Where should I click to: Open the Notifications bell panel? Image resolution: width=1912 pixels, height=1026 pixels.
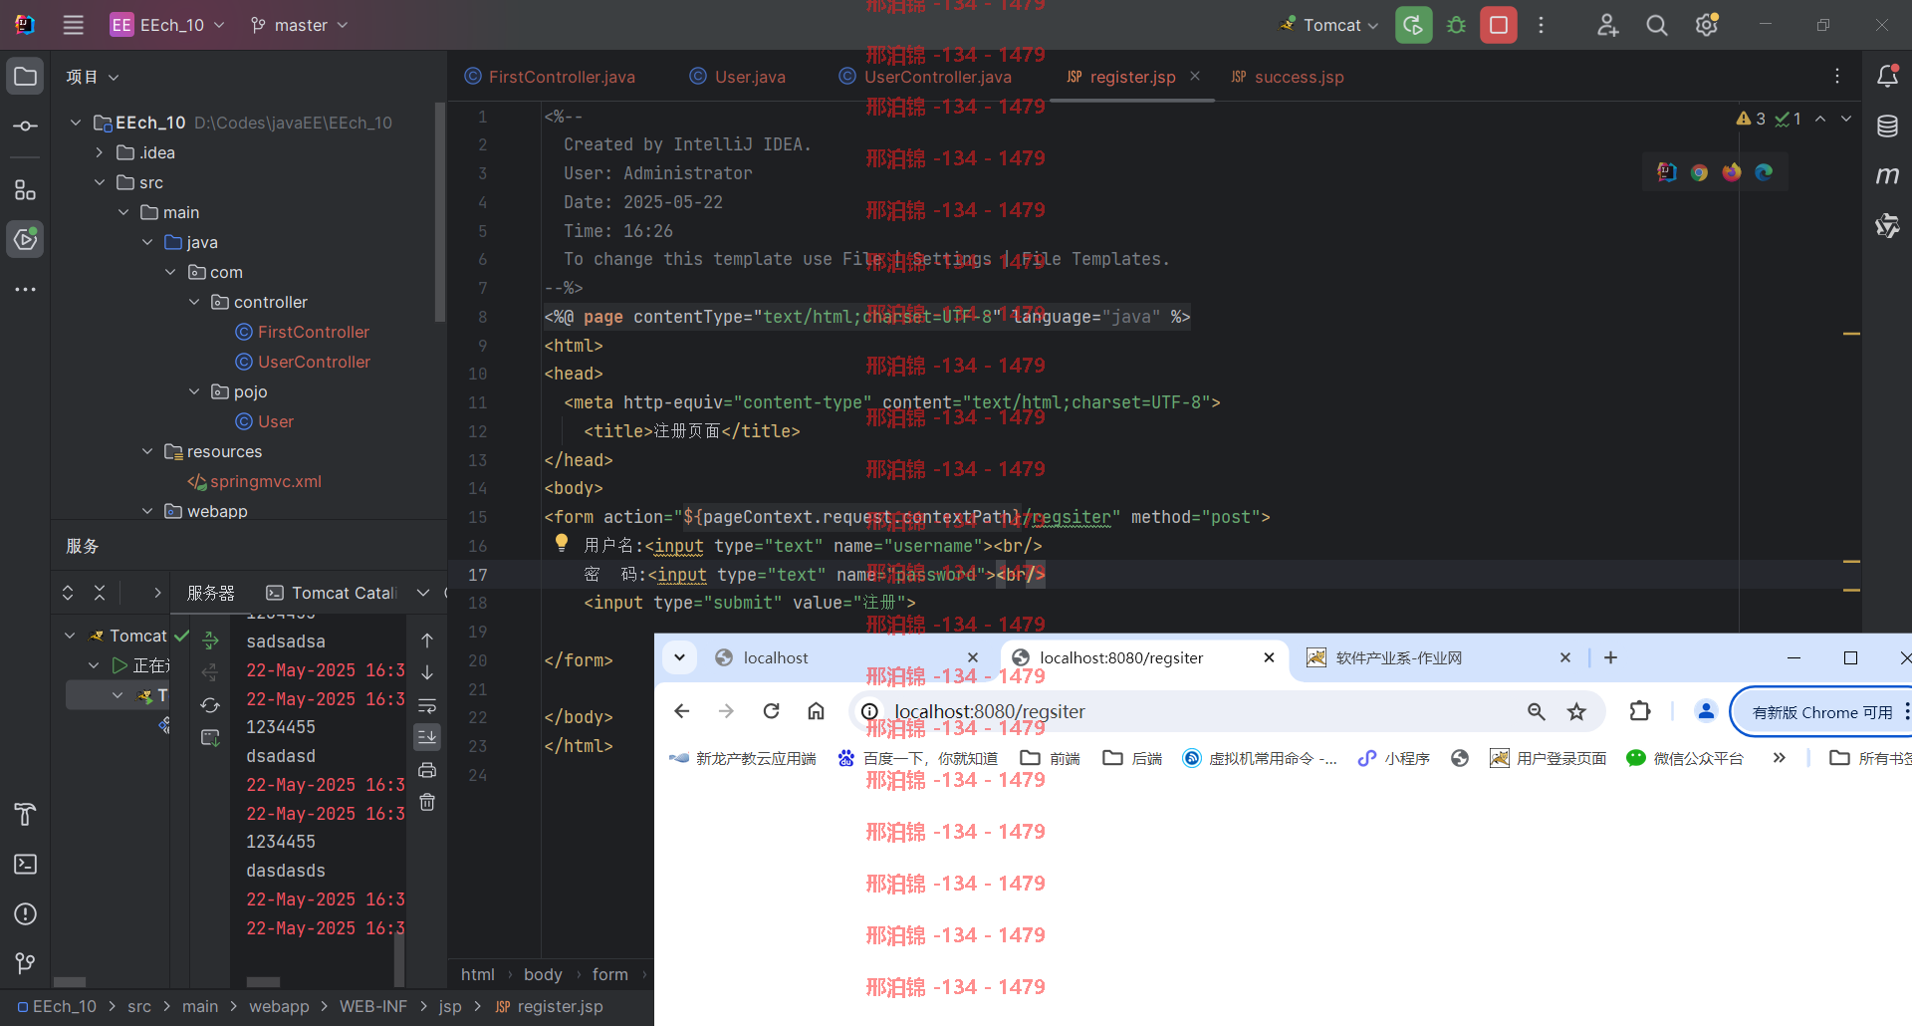pyautogui.click(x=1887, y=76)
